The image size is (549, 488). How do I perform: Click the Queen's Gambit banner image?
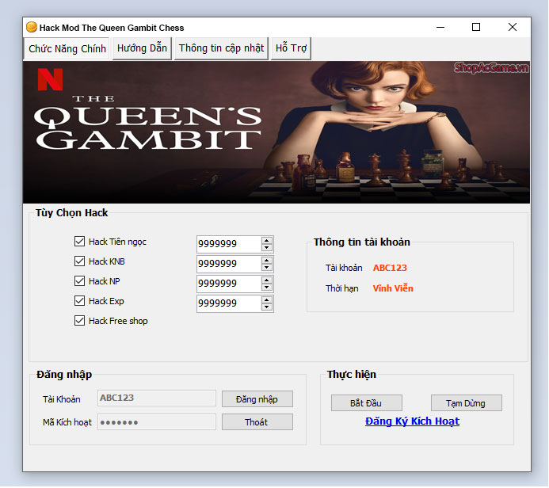click(x=276, y=132)
